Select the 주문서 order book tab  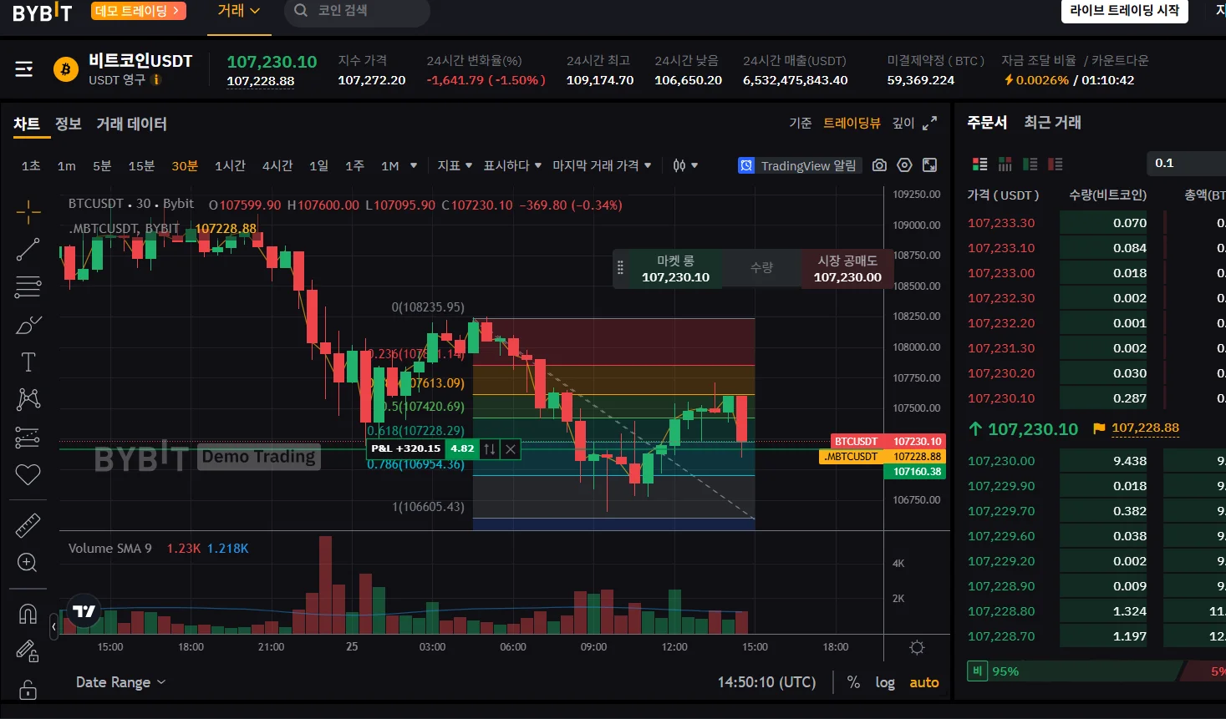click(987, 123)
